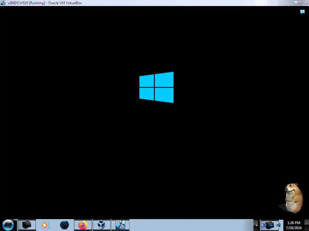Click the Show desktop strip

click(x=307, y=225)
